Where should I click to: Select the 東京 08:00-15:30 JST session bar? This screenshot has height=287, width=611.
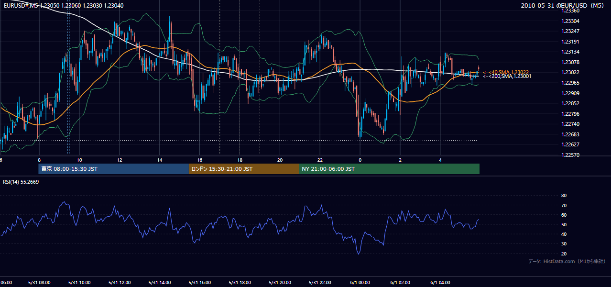pyautogui.click(x=114, y=169)
